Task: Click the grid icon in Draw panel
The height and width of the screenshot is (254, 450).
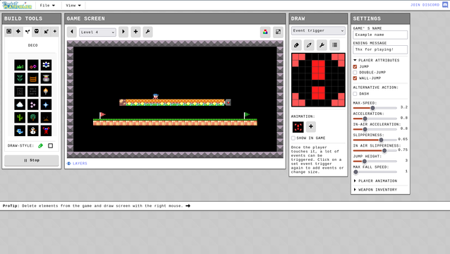Action: (x=334, y=45)
